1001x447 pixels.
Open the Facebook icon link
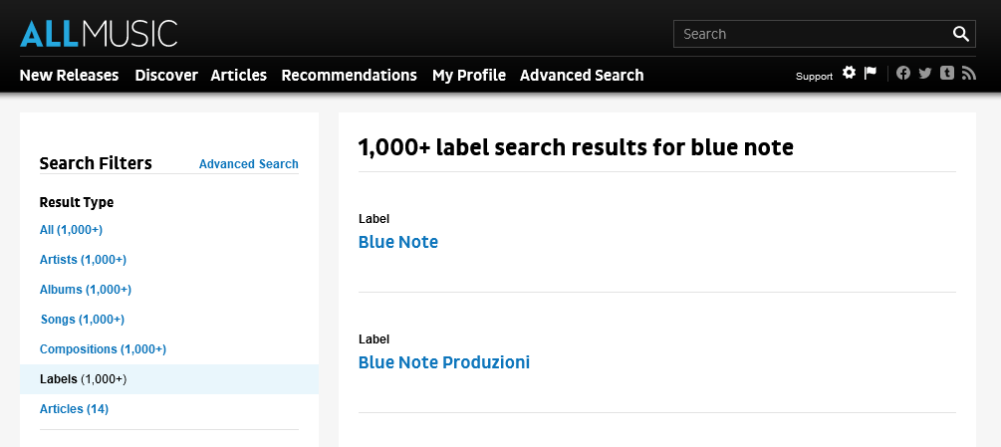point(903,73)
